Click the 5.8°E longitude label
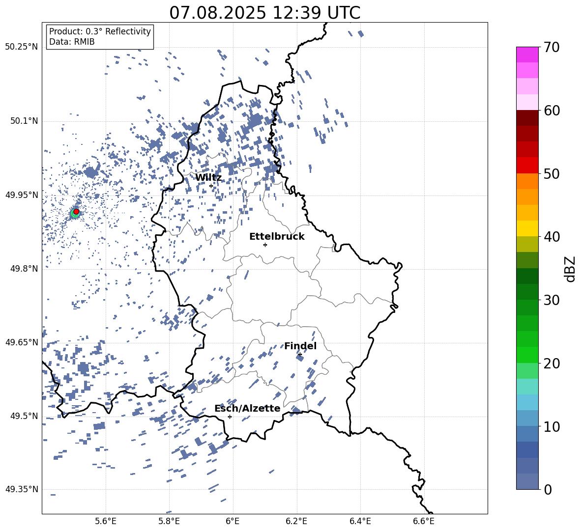 (x=169, y=521)
